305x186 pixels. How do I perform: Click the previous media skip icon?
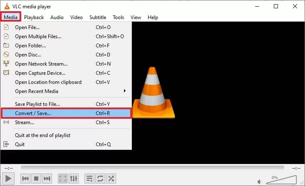click(x=25, y=179)
